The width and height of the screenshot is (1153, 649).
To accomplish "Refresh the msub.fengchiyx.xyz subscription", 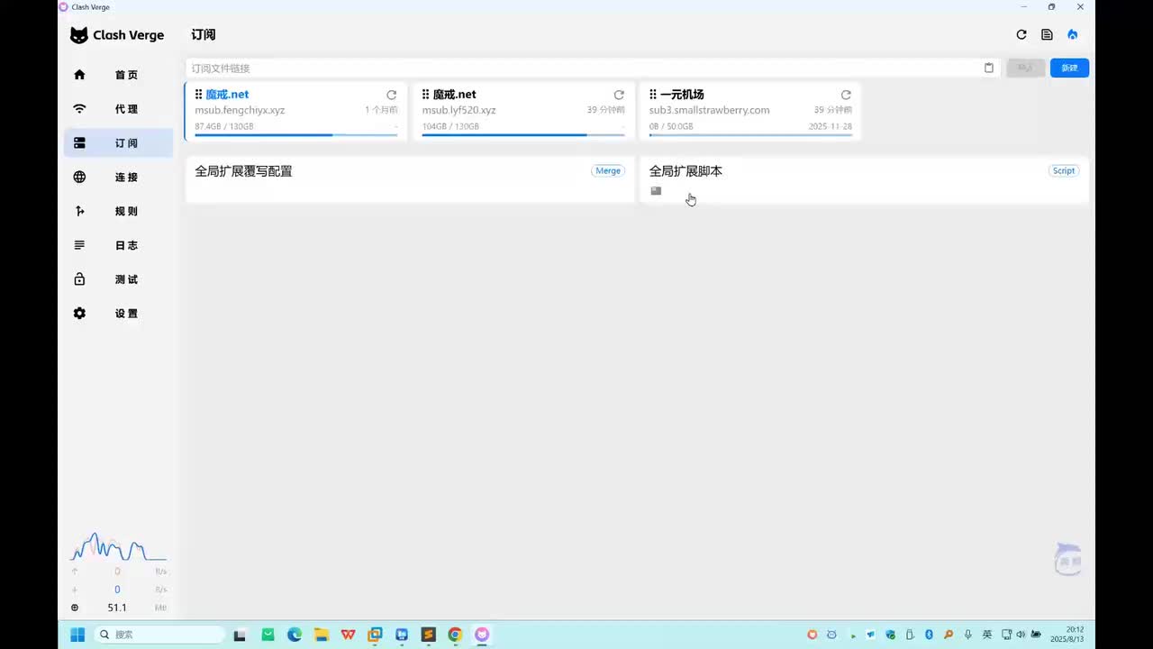I will tap(392, 95).
